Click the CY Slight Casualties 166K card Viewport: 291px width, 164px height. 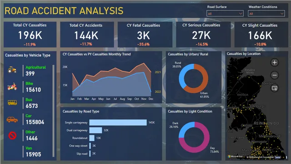click(261, 35)
